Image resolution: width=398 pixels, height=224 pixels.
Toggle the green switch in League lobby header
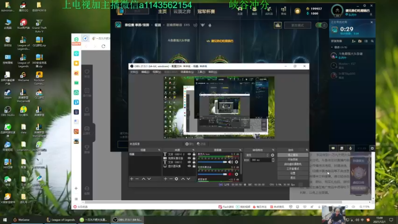[x=321, y=25]
